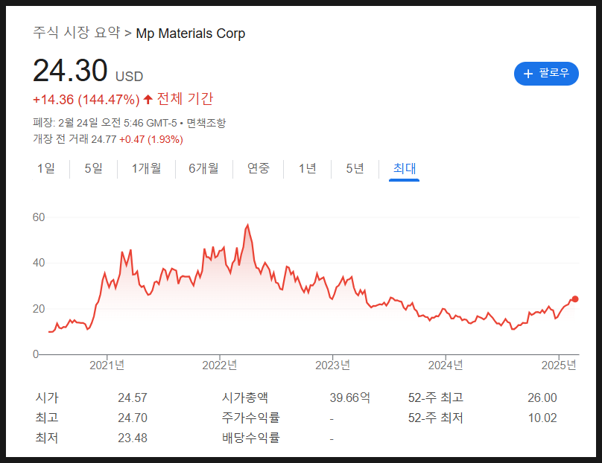This screenshot has height=463, width=602.
Task: Click the 60 y-axis label
Action: [x=39, y=217]
